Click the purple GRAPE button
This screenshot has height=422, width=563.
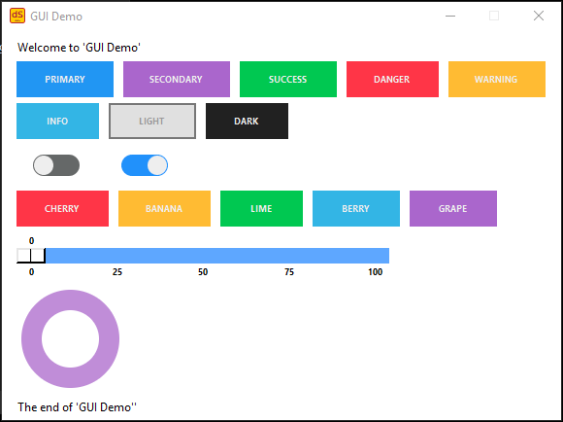coord(453,209)
